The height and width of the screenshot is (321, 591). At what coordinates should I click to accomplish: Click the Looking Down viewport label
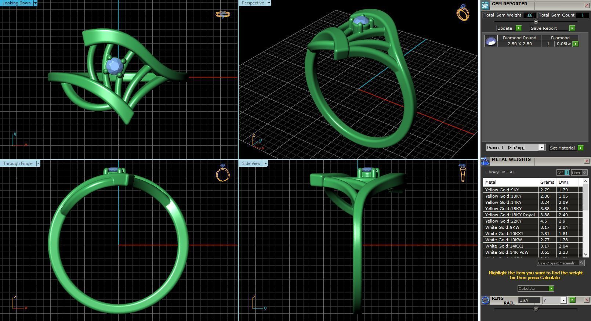click(x=17, y=3)
